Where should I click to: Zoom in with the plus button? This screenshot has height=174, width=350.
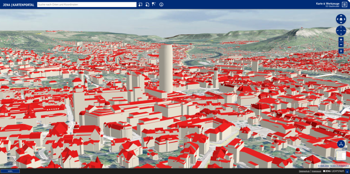(x=341, y=40)
